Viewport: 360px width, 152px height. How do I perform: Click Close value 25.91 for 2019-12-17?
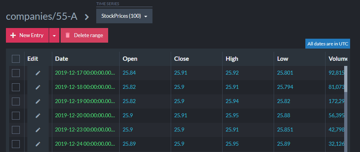pyautogui.click(x=181, y=73)
